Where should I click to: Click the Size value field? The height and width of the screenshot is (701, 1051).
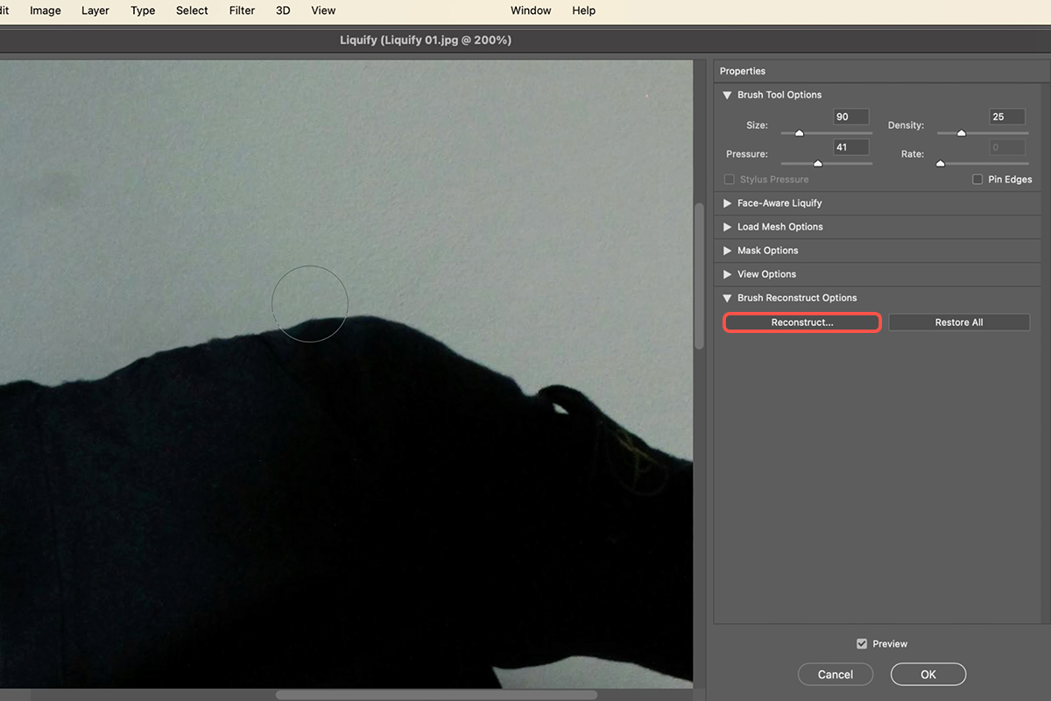coord(850,117)
